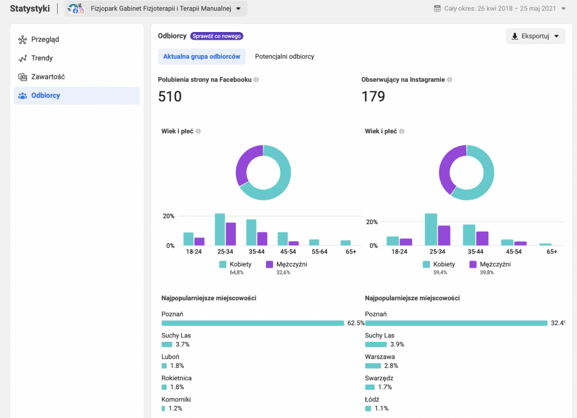Click the Fizjopark page profile avatar
Image resolution: width=577 pixels, height=418 pixels.
(x=76, y=9)
